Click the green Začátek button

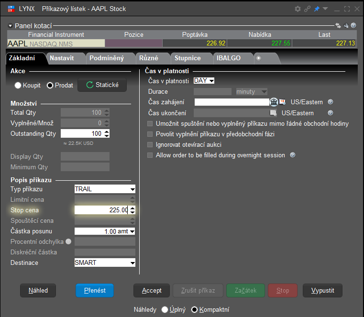coord(245,291)
